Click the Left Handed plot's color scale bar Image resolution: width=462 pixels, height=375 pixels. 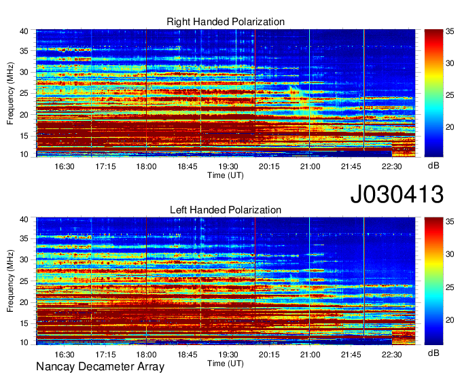(433, 281)
